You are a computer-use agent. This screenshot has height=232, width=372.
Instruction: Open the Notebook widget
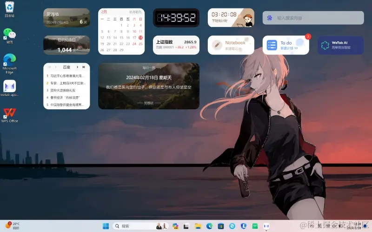(231, 45)
